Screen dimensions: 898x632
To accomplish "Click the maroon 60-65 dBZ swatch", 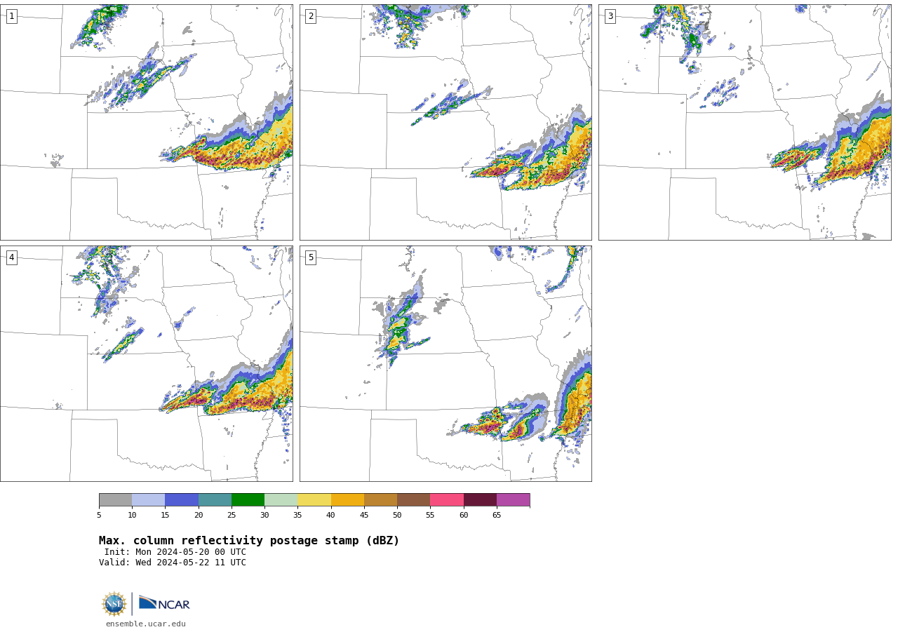I will [480, 500].
